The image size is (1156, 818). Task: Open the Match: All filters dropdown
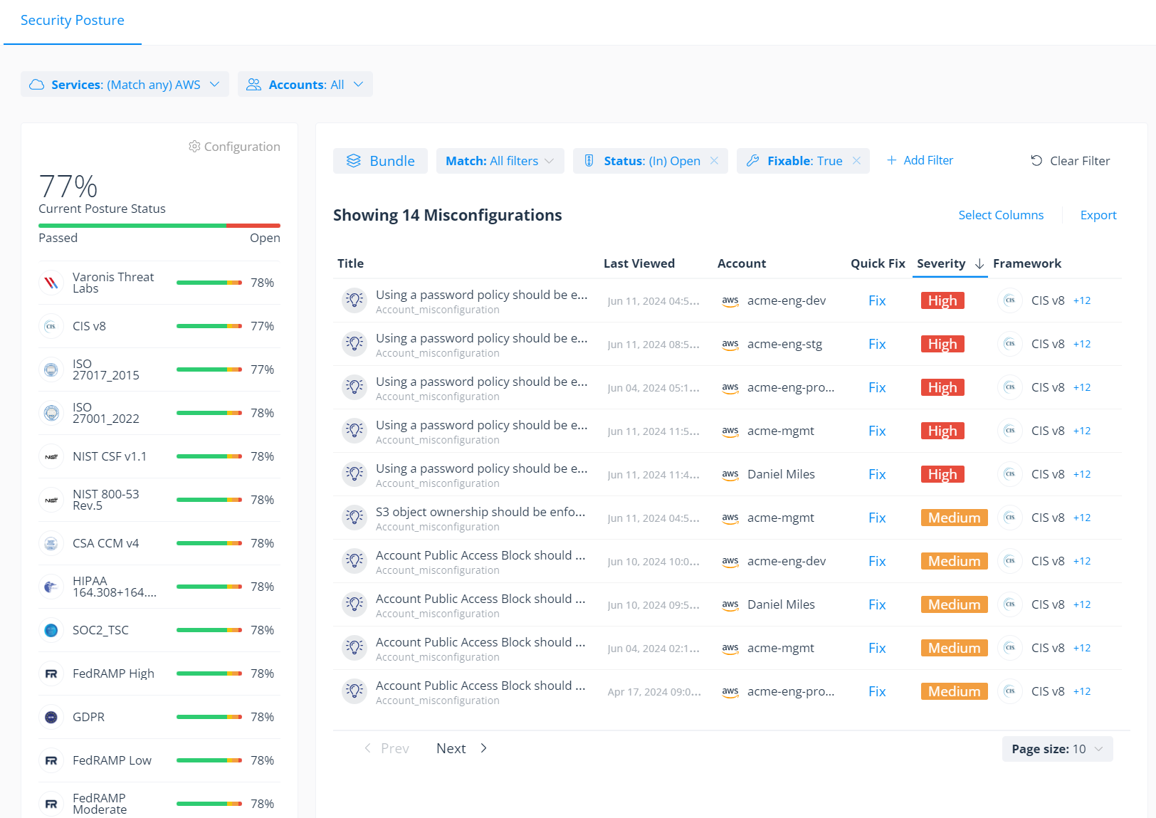coord(548,161)
